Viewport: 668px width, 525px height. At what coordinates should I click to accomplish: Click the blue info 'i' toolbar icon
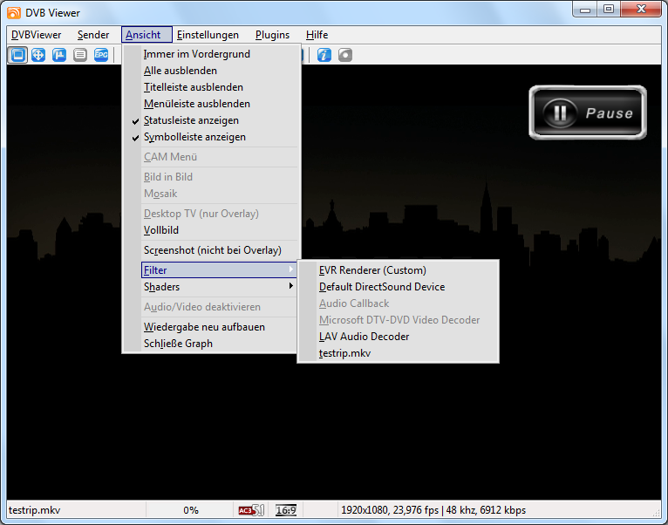pos(324,55)
